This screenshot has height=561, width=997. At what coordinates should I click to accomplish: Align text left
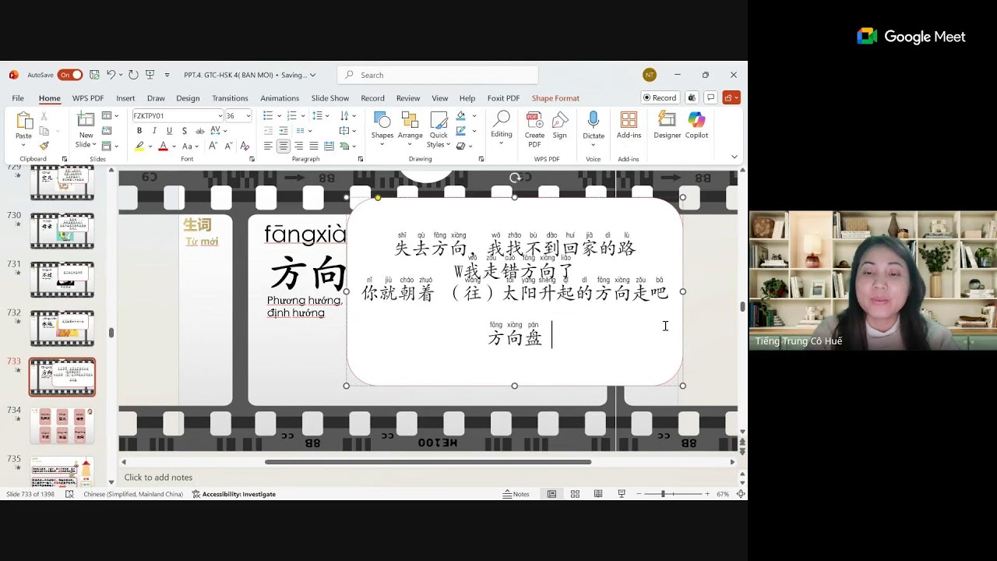point(268,146)
